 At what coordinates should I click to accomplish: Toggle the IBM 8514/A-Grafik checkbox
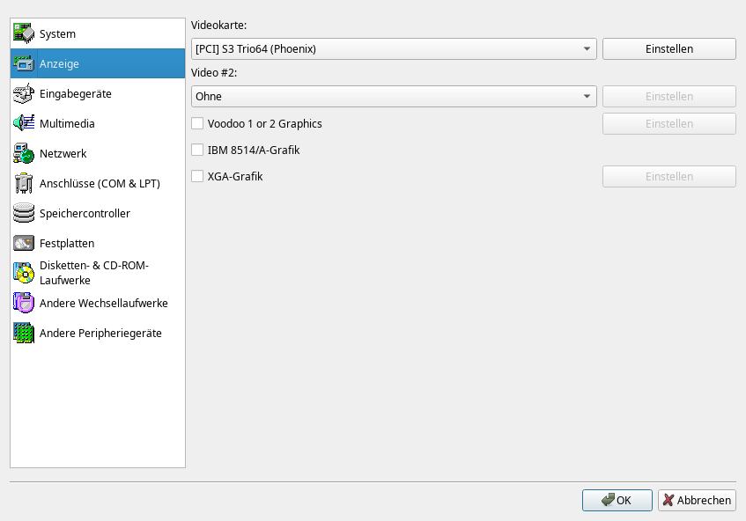click(x=198, y=150)
